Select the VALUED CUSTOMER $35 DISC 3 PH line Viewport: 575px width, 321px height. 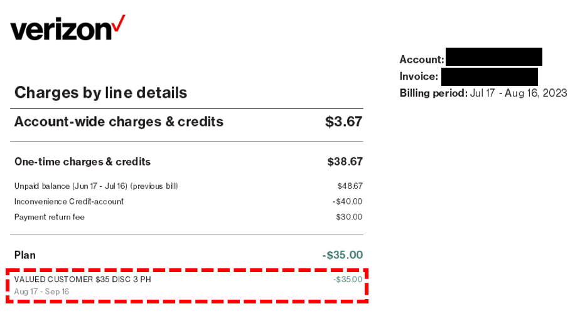(82, 280)
